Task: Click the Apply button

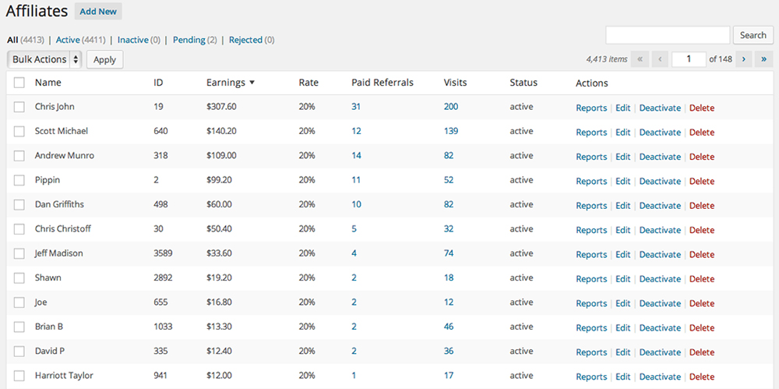Action: click(x=104, y=60)
